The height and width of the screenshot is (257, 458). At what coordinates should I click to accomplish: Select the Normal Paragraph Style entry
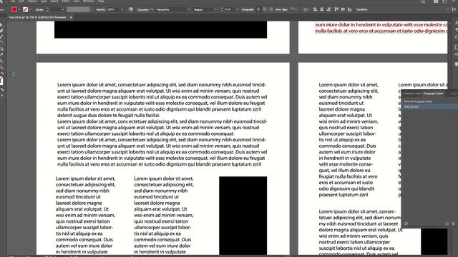[418, 101]
